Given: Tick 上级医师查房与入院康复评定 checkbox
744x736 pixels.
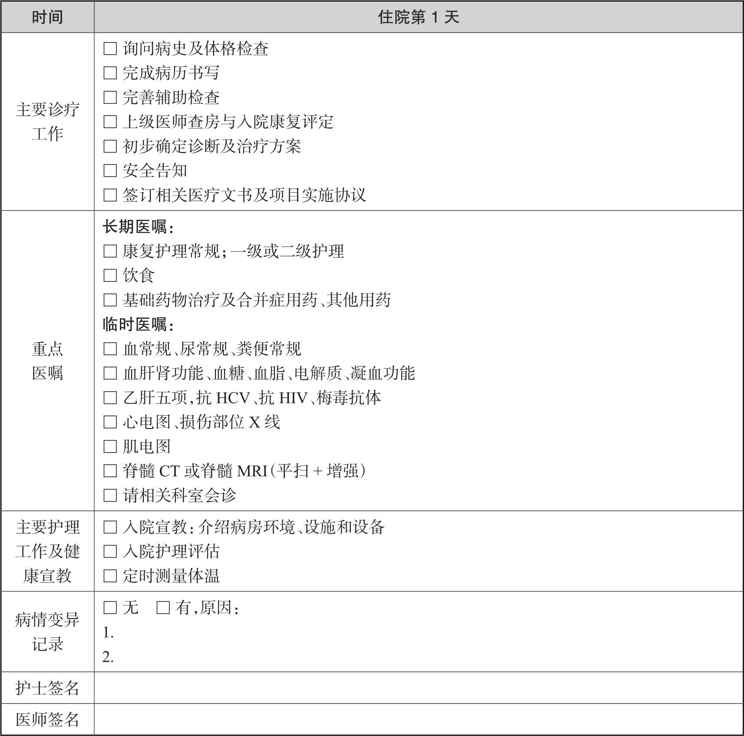Looking at the screenshot, I should coord(110,122).
